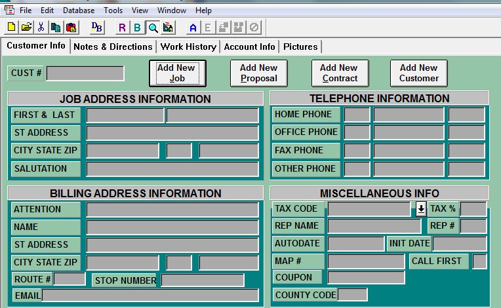
Task: Click the green B toolbar icon
Action: (x=137, y=27)
